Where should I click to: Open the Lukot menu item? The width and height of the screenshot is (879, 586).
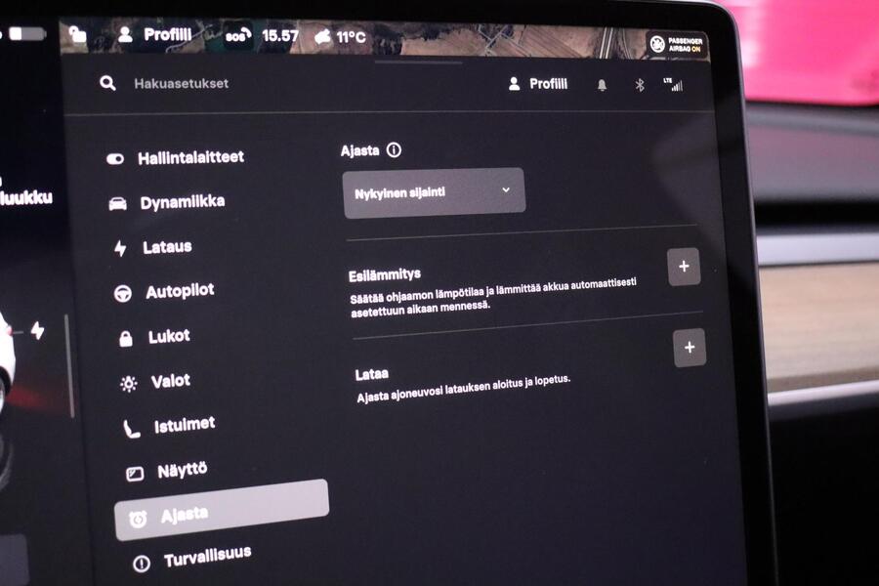click(x=154, y=336)
